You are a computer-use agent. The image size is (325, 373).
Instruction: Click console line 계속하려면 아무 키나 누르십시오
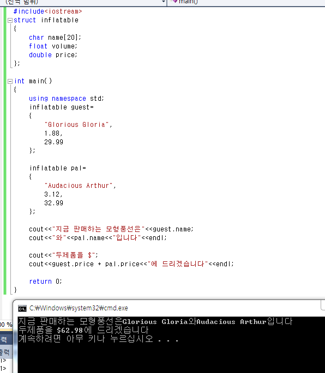(98, 339)
